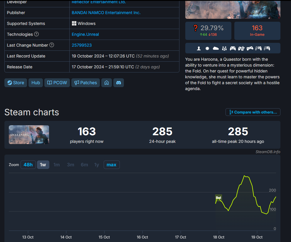The width and height of the screenshot is (291, 242).
Task: Open the Steam community Hub
Action: [x=36, y=83]
